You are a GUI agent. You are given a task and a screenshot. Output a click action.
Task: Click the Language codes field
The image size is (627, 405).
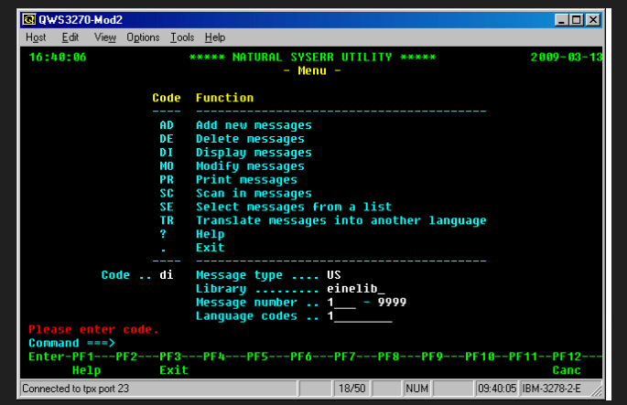(359, 316)
